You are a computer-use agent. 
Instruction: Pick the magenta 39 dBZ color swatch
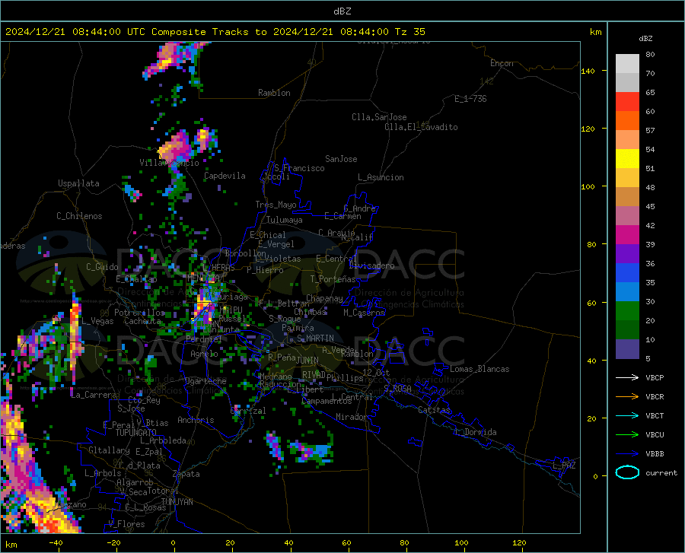[x=627, y=235]
